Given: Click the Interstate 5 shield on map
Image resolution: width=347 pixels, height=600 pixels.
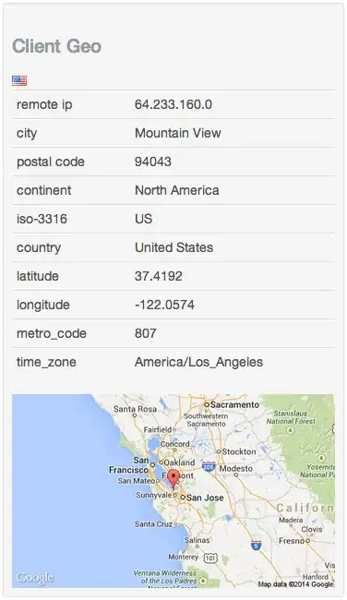Looking at the screenshot, I should click(256, 545).
